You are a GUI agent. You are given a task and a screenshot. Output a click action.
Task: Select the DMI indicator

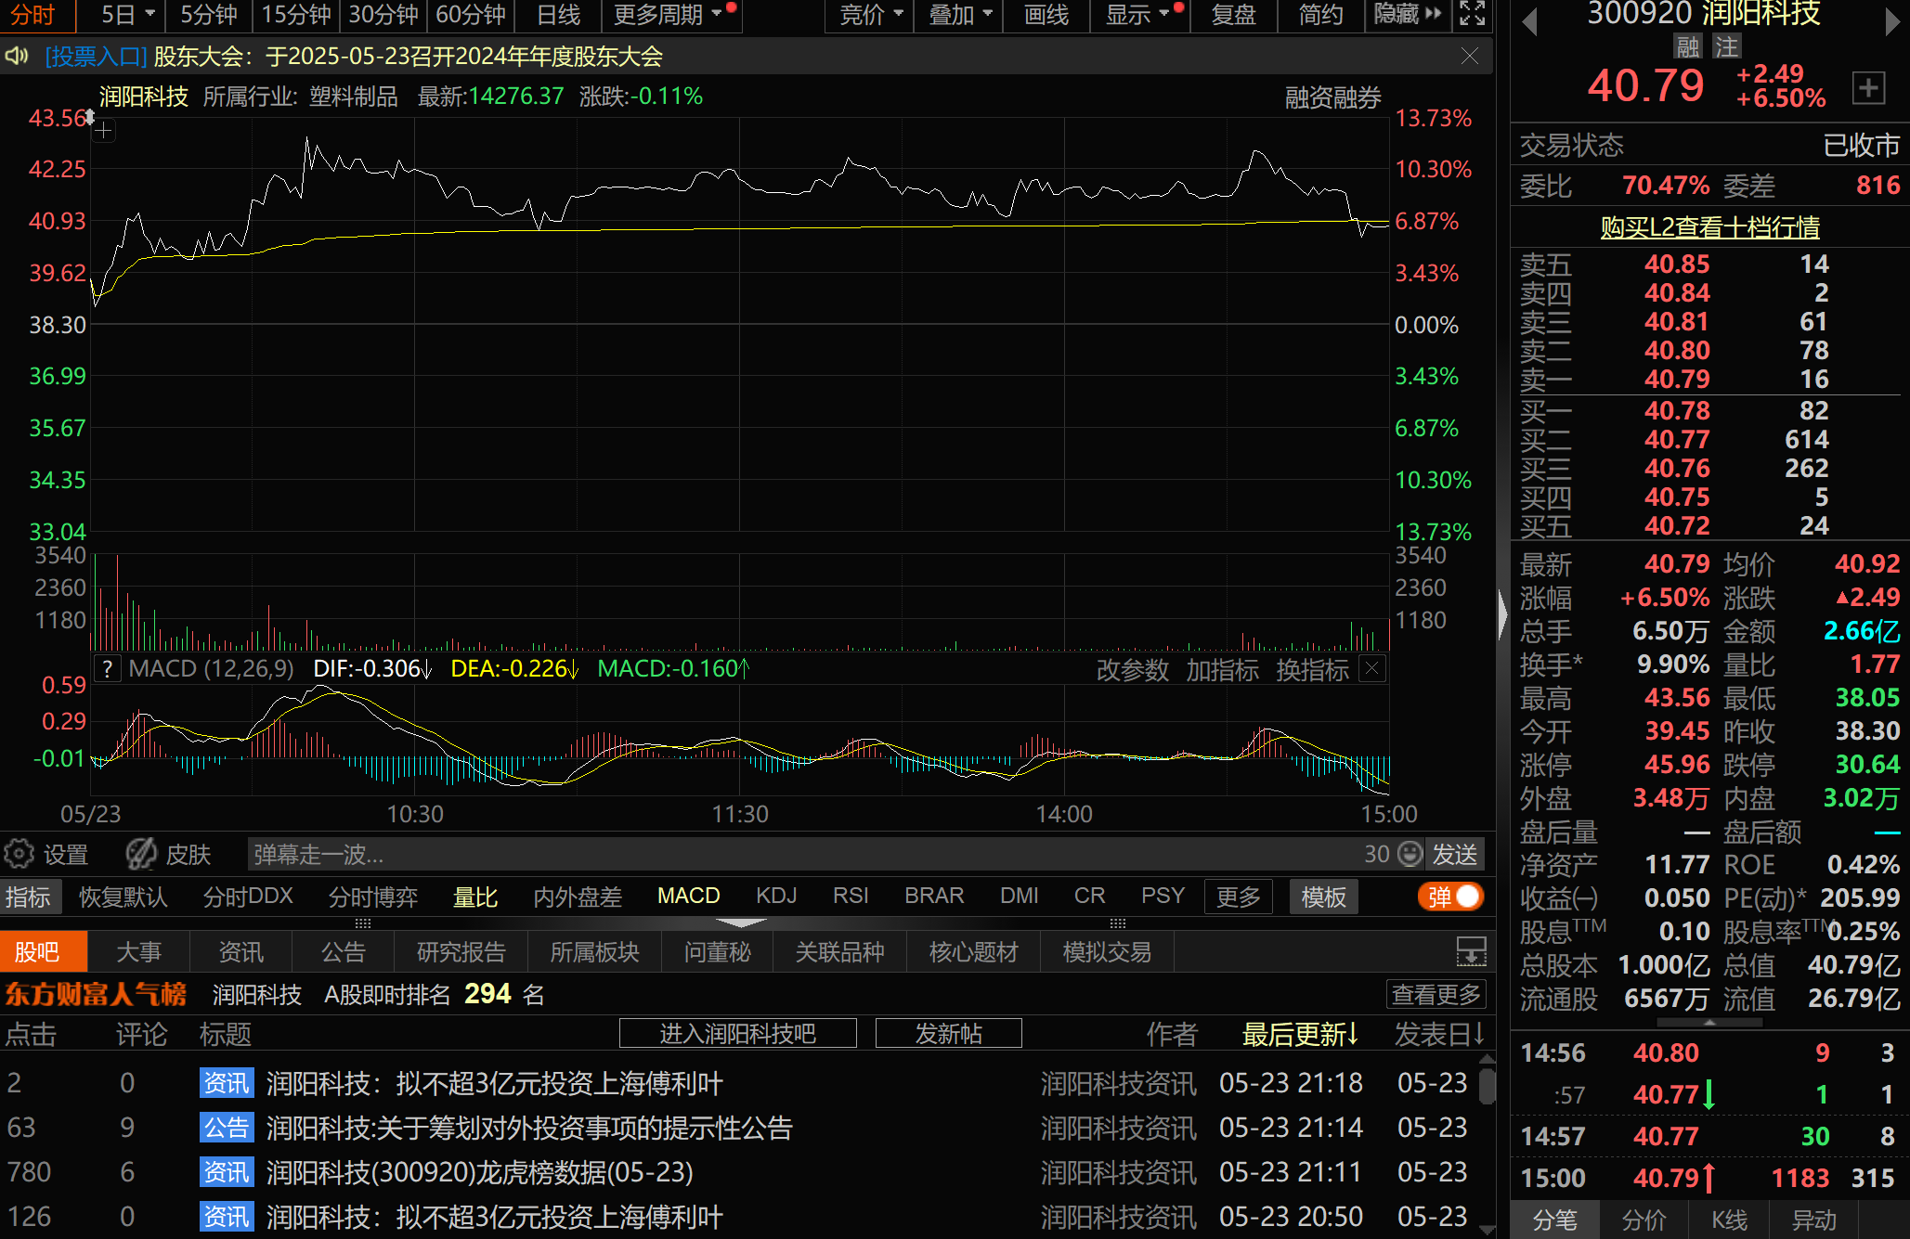point(1019,897)
